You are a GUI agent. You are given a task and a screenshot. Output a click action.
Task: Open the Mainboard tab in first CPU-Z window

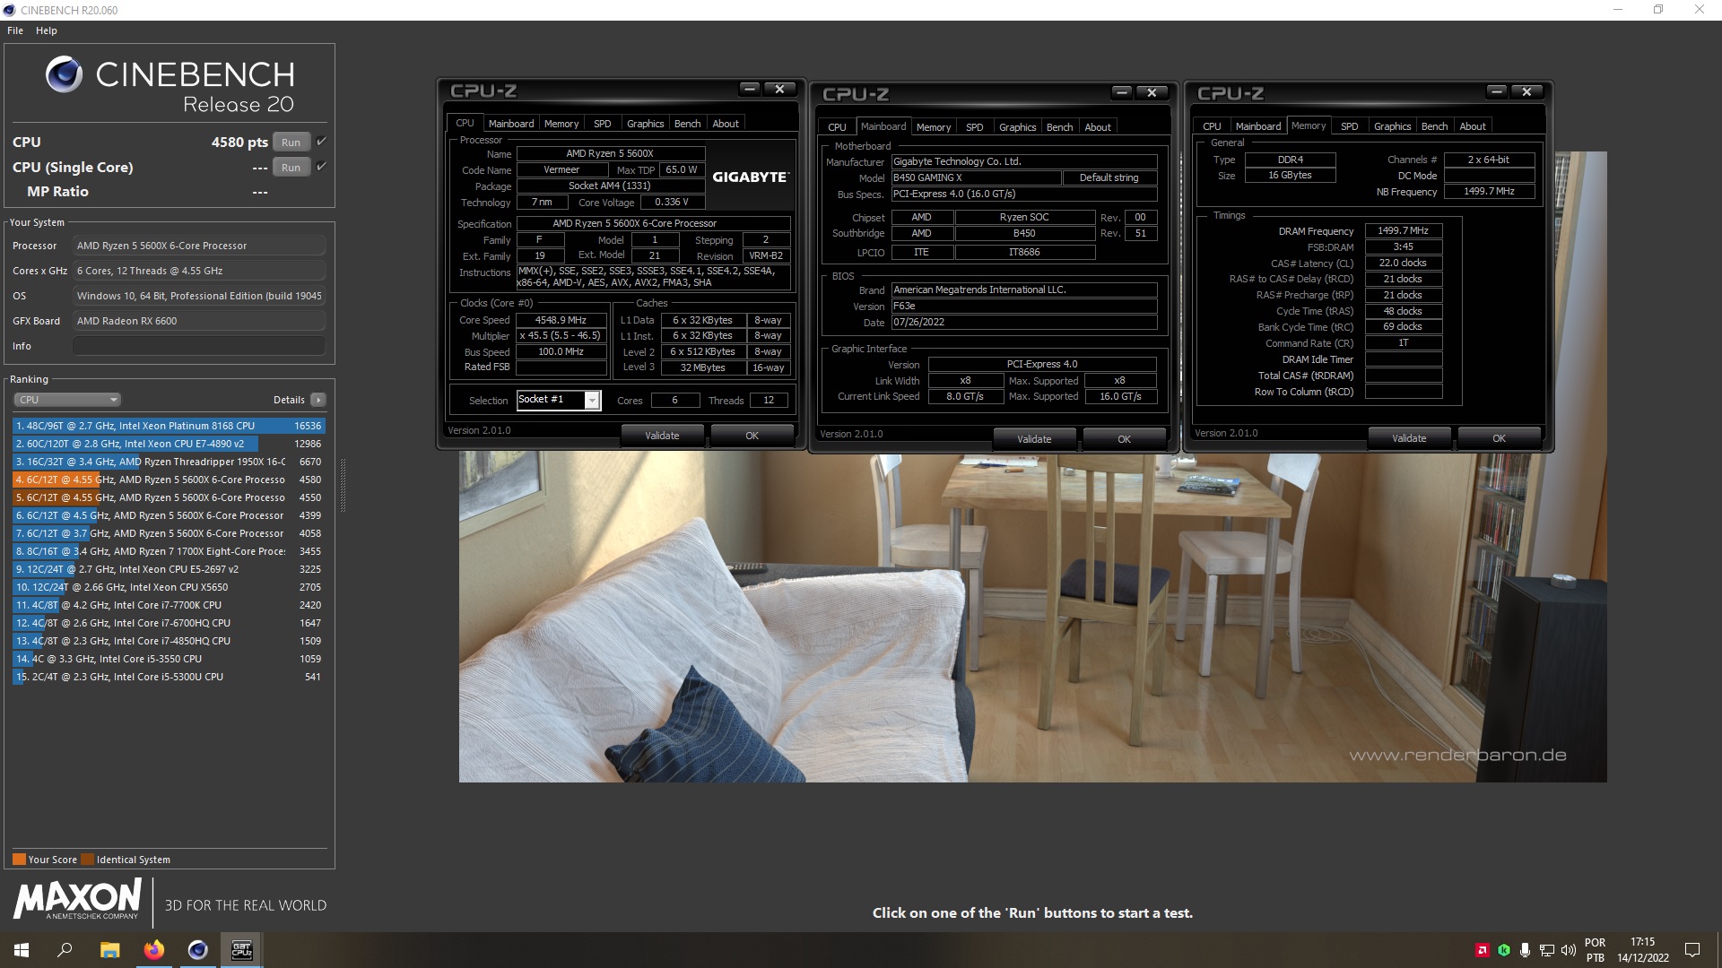pos(510,124)
